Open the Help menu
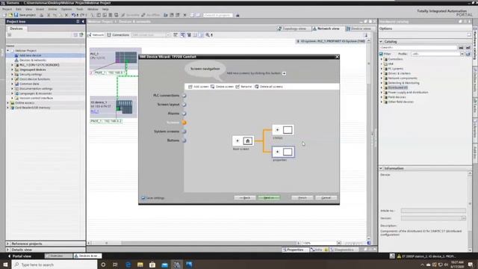The width and height of the screenshot is (478, 269). pos(105,9)
